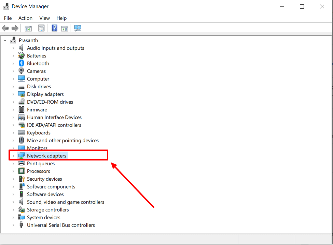Expand the System devices node

(13, 217)
